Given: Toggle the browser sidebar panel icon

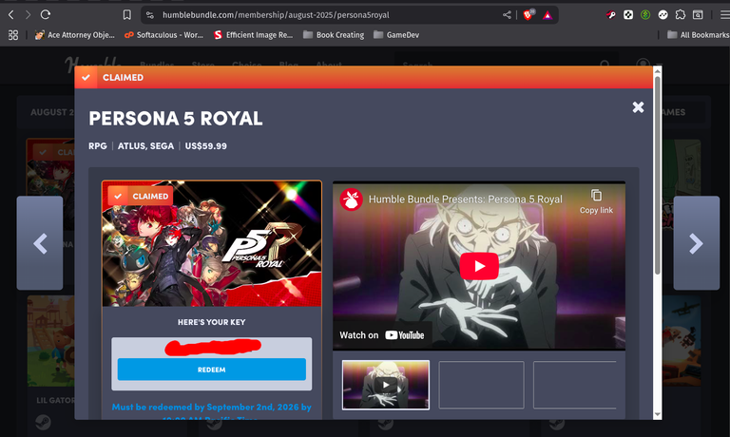Looking at the screenshot, I should 698,15.
